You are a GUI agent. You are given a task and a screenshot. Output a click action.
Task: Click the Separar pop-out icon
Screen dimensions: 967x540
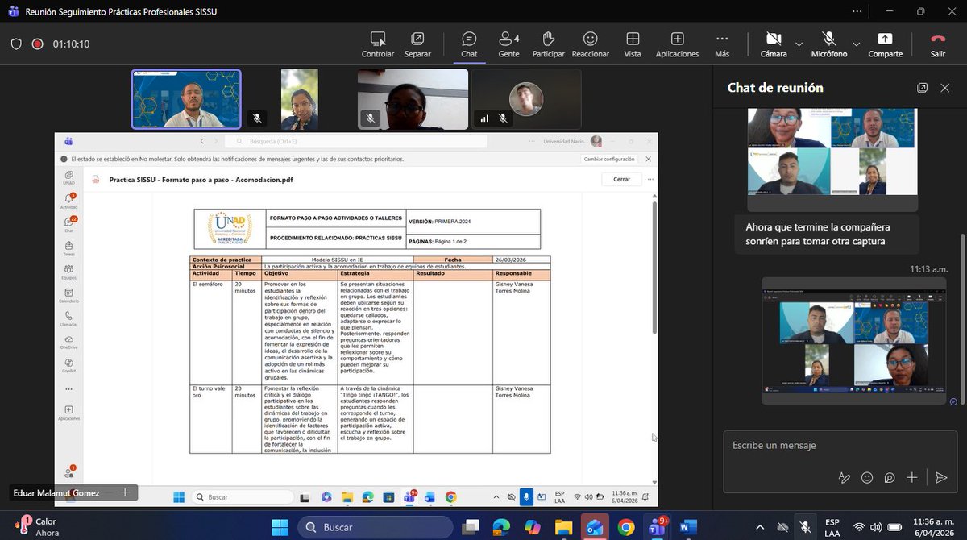(x=417, y=39)
